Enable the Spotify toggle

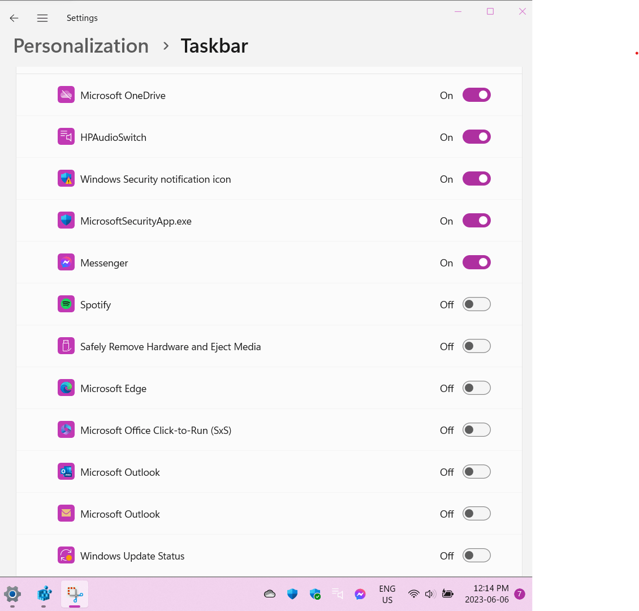[x=476, y=304]
